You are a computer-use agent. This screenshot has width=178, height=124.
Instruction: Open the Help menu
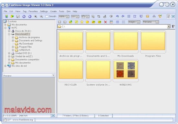(75, 11)
